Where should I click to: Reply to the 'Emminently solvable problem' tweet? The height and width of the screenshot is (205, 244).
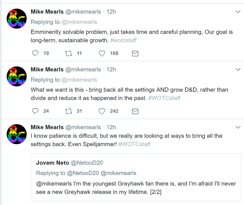pyautogui.click(x=35, y=53)
